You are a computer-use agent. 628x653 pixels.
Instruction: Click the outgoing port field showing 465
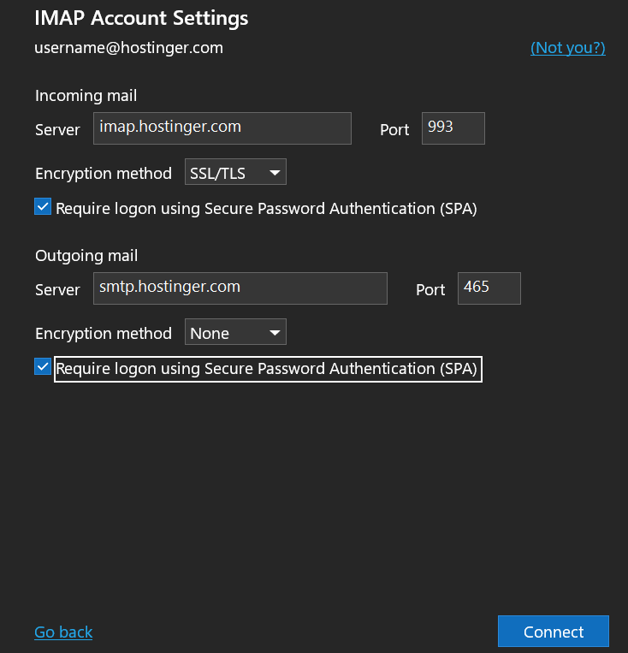pos(489,288)
